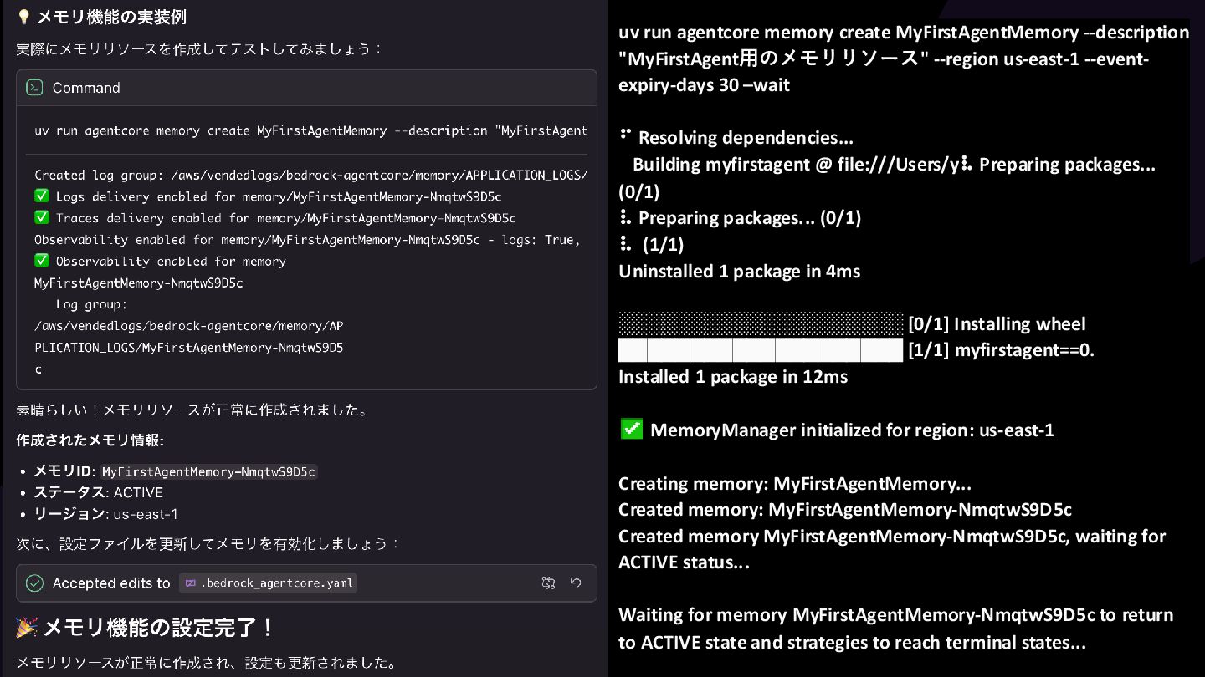Open the .bedrock_agentcore.yaml file chip
The width and height of the screenshot is (1205, 677).
pyautogui.click(x=268, y=583)
